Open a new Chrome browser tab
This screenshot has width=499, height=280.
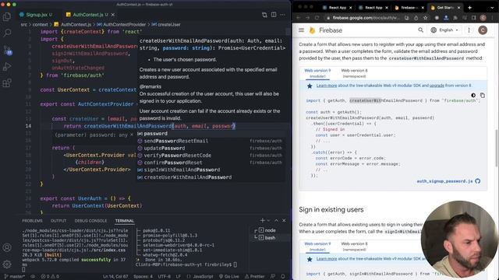tap(469, 8)
